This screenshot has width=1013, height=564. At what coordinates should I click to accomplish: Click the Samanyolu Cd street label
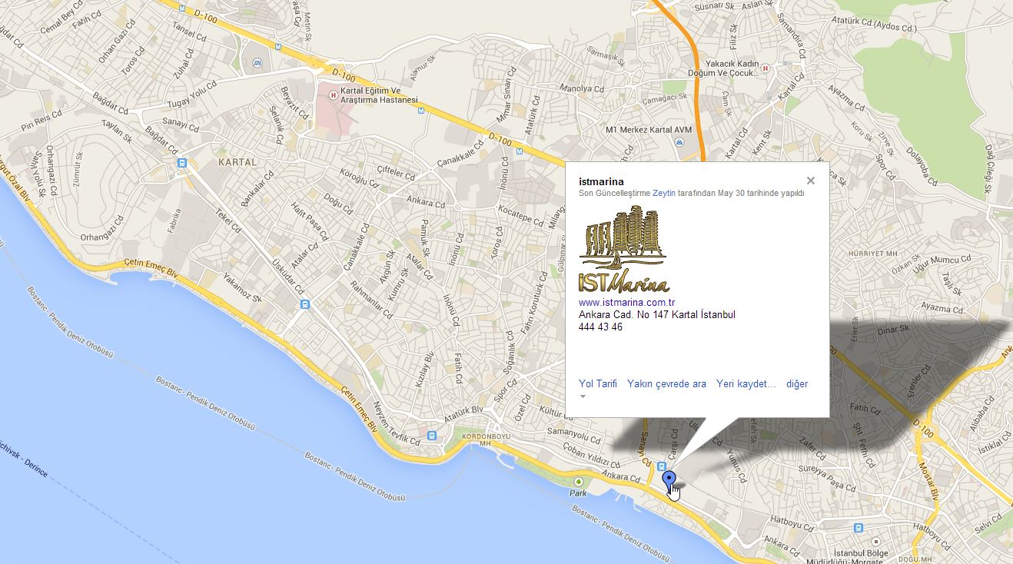pos(573,435)
